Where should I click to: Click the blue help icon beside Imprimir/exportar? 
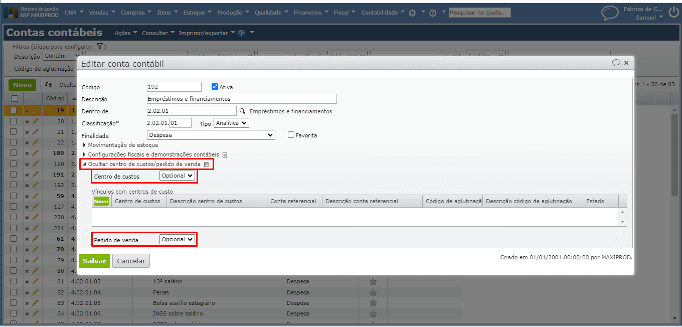click(x=241, y=33)
